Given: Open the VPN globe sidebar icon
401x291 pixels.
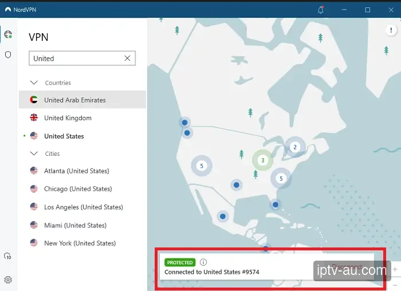Looking at the screenshot, I should pyautogui.click(x=8, y=34).
